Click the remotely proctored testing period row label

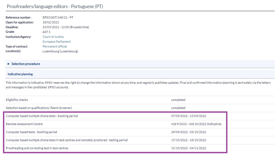(x=67, y=140)
